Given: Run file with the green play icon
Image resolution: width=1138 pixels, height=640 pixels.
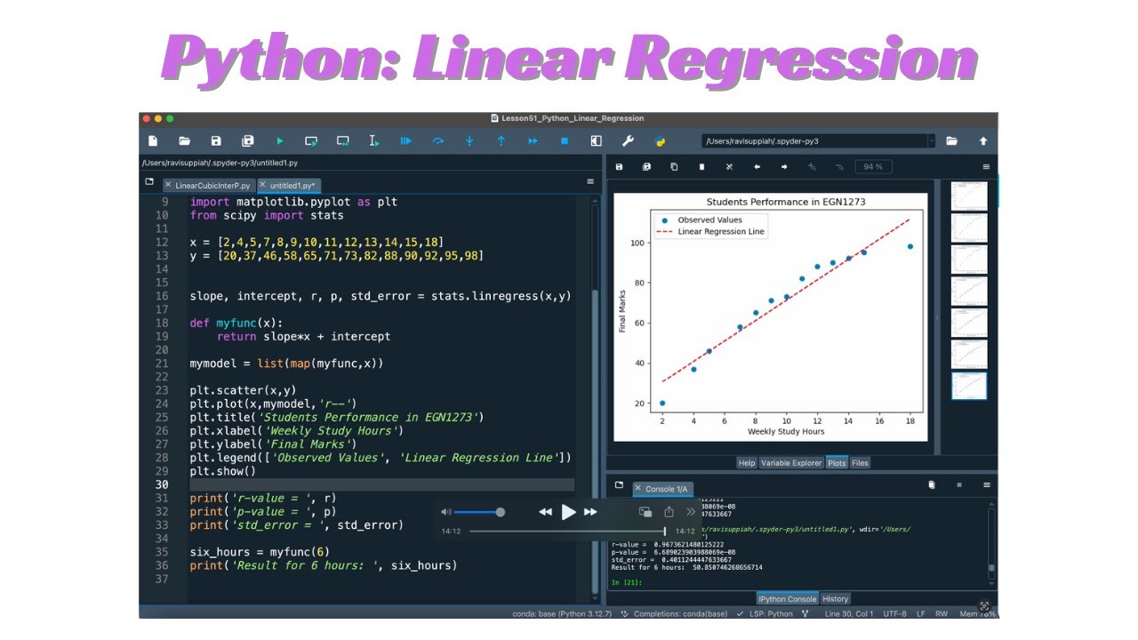Looking at the screenshot, I should click(x=280, y=140).
